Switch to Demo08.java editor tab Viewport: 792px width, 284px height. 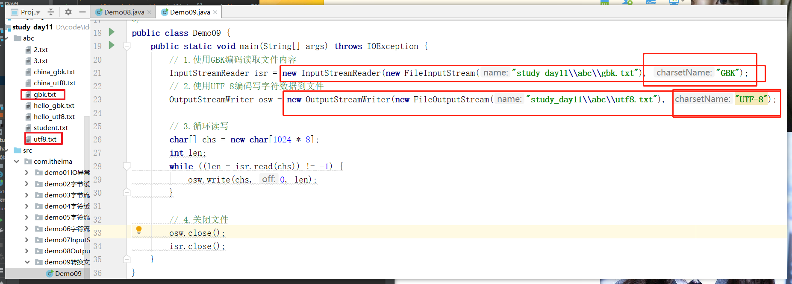[x=124, y=12]
